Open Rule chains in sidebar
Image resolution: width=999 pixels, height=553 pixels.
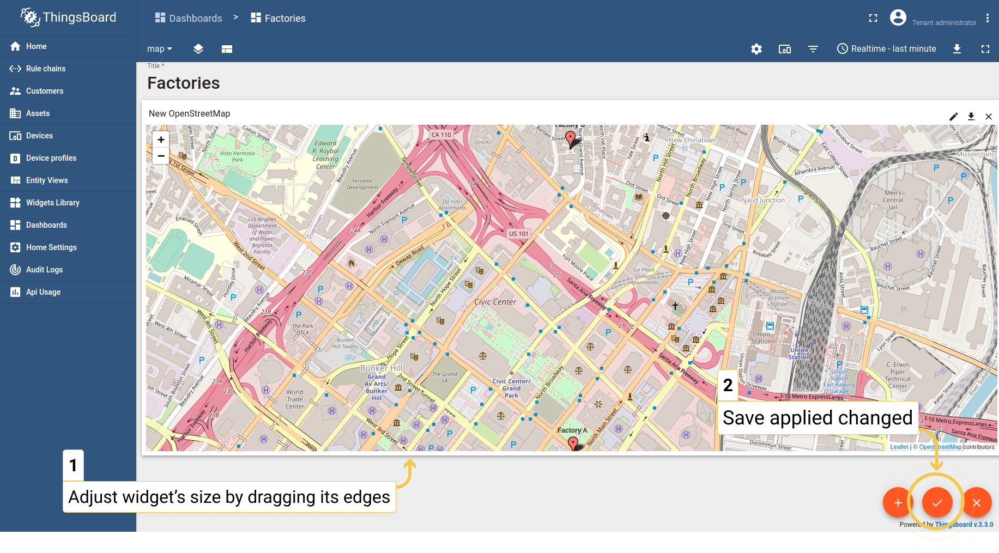click(68, 69)
